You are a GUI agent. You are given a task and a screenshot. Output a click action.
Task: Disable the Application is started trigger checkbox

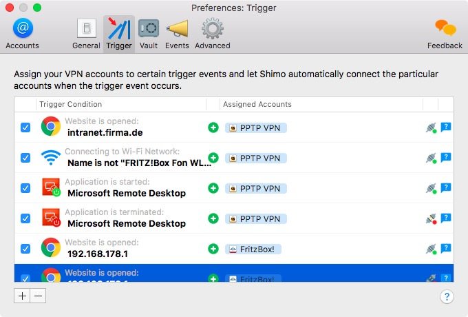25,188
